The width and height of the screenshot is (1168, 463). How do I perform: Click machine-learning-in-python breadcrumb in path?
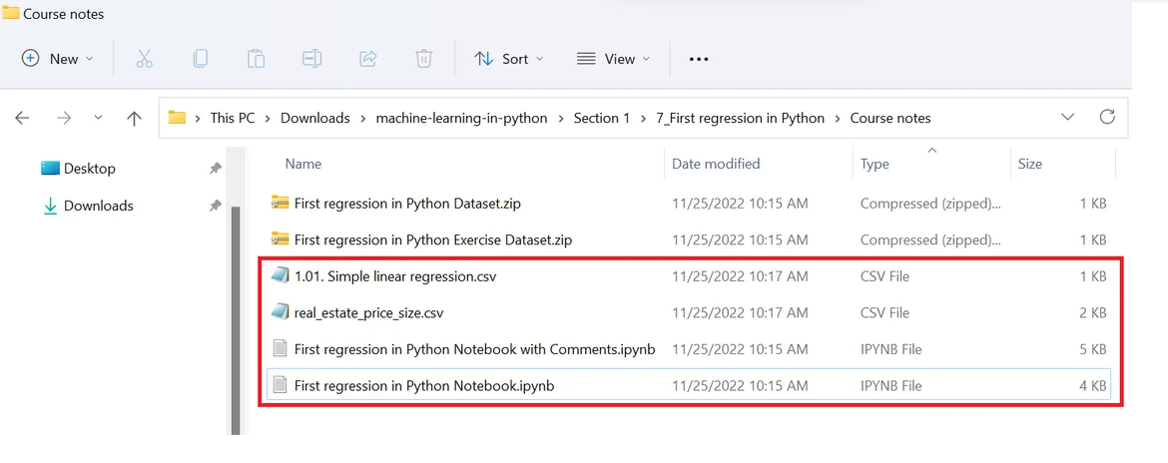pyautogui.click(x=461, y=118)
